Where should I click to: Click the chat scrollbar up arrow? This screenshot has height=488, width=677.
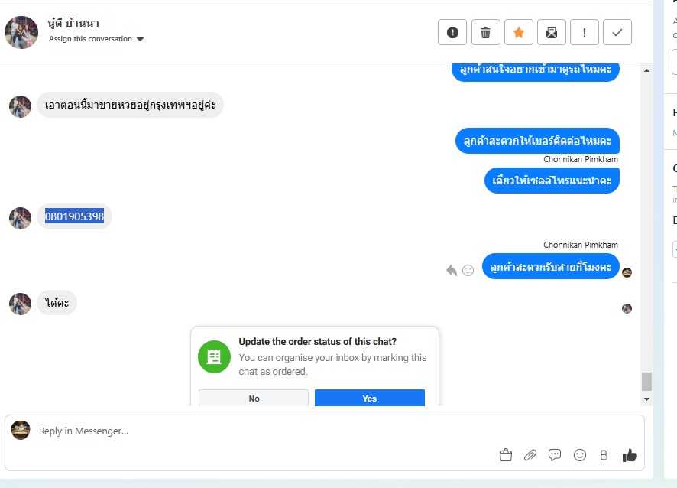(x=646, y=70)
